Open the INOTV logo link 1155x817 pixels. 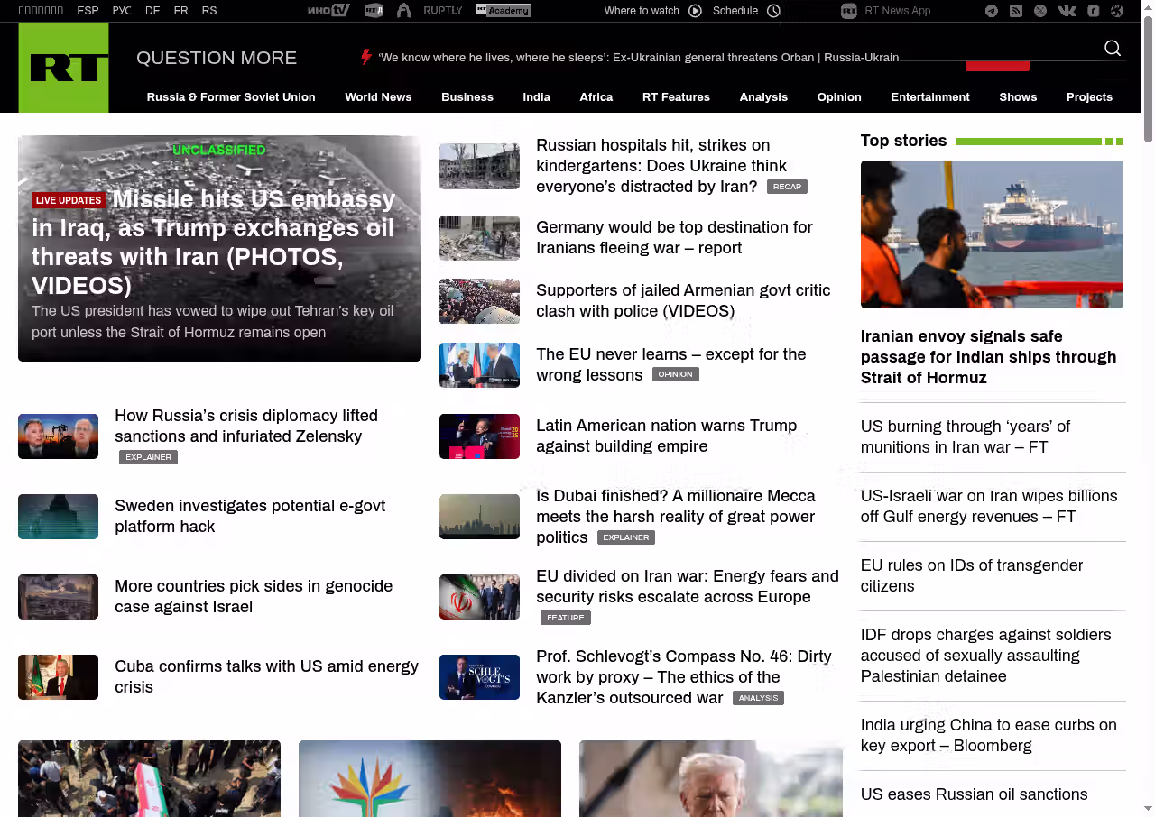328,11
